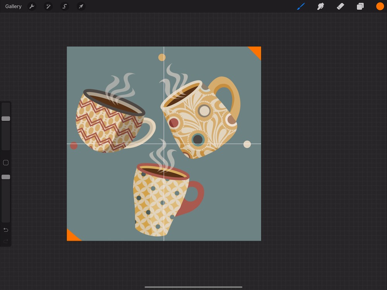387x290 pixels.
Task: Activate the Transform arrow tool
Action: tap(81, 7)
